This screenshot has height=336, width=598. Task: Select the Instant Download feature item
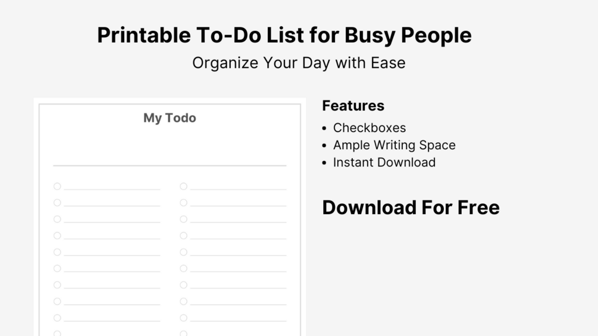click(x=384, y=162)
